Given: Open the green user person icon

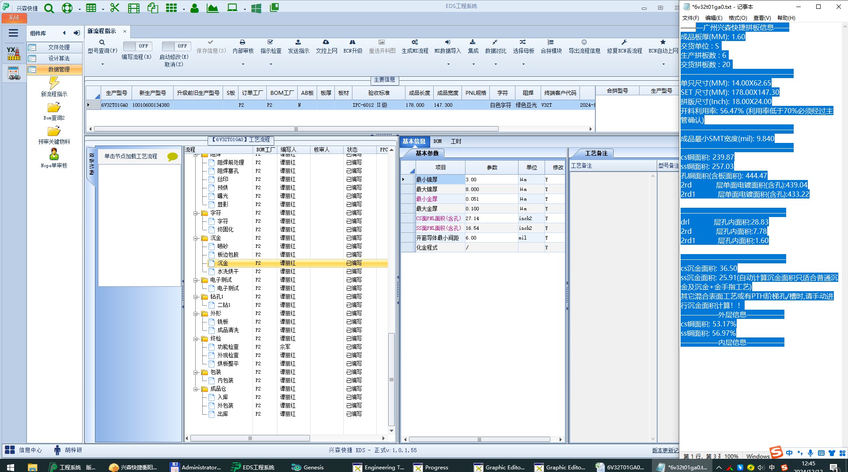Looking at the screenshot, I should point(194,8).
